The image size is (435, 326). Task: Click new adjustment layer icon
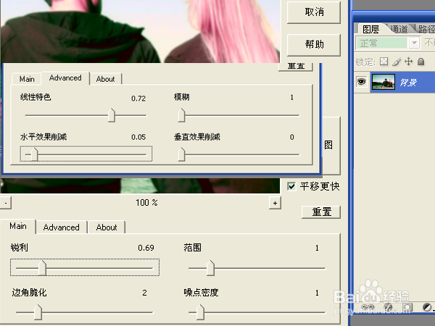point(427,307)
